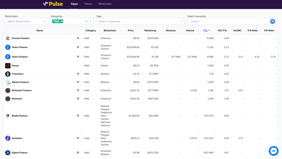The image size is (282, 159).
Task: Click the $17.99M revenue value
Action: coord(176,57)
